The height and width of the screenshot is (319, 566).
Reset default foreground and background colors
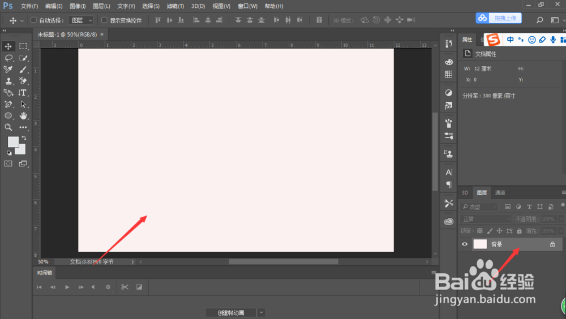(9, 153)
